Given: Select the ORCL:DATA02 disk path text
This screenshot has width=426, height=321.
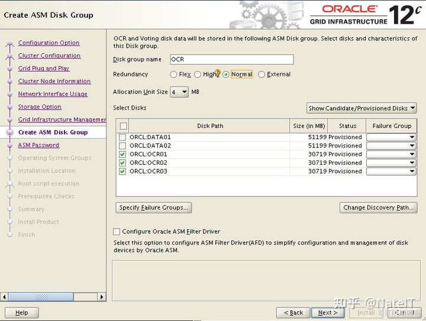Looking at the screenshot, I should tap(150, 146).
